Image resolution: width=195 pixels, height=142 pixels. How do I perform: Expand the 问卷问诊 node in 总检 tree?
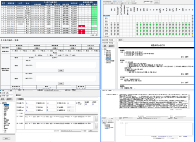pyautogui.click(x=105, y=51)
